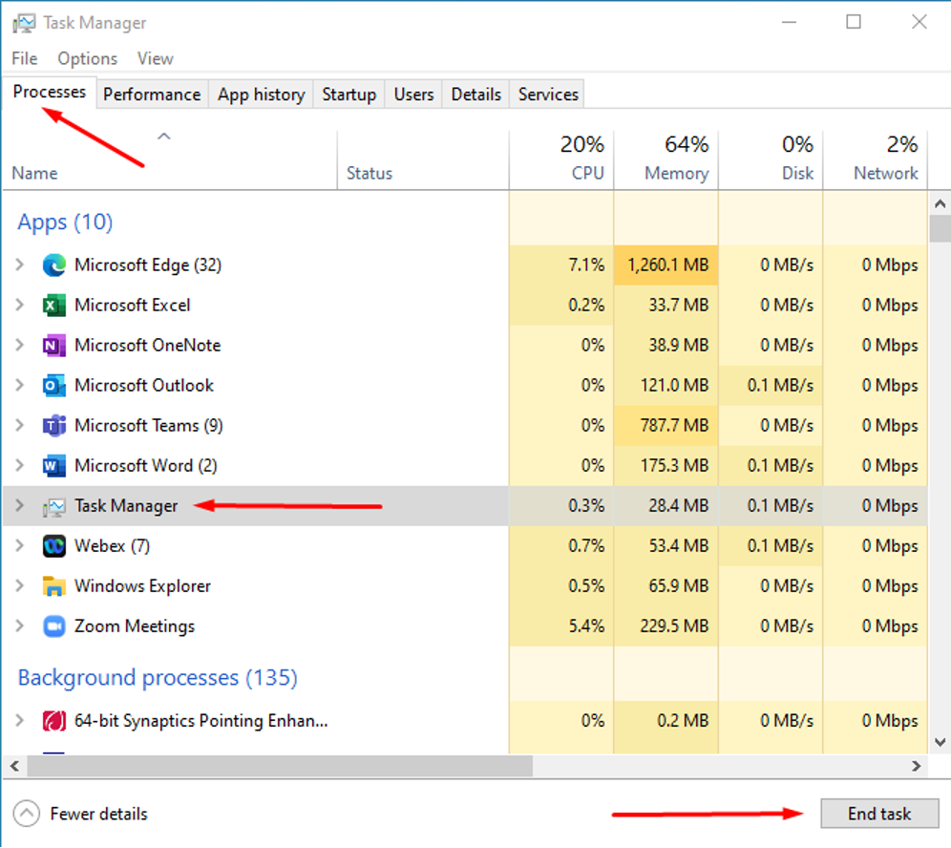The height and width of the screenshot is (848, 951).
Task: Expand the Microsoft Teams process group
Action: click(19, 425)
